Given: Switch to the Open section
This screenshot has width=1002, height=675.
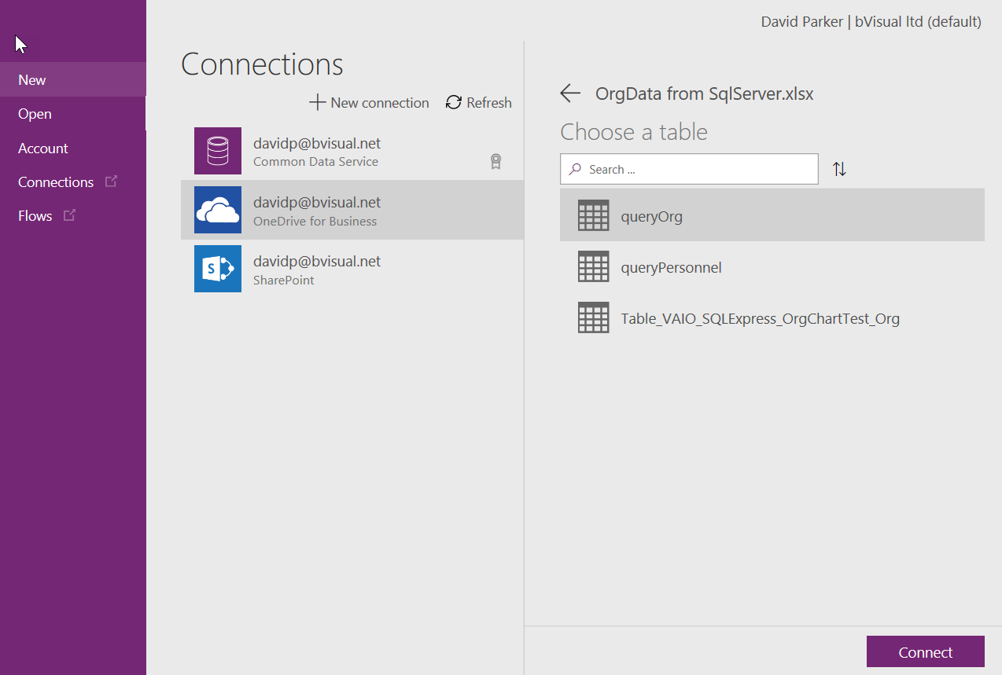Looking at the screenshot, I should click(35, 113).
